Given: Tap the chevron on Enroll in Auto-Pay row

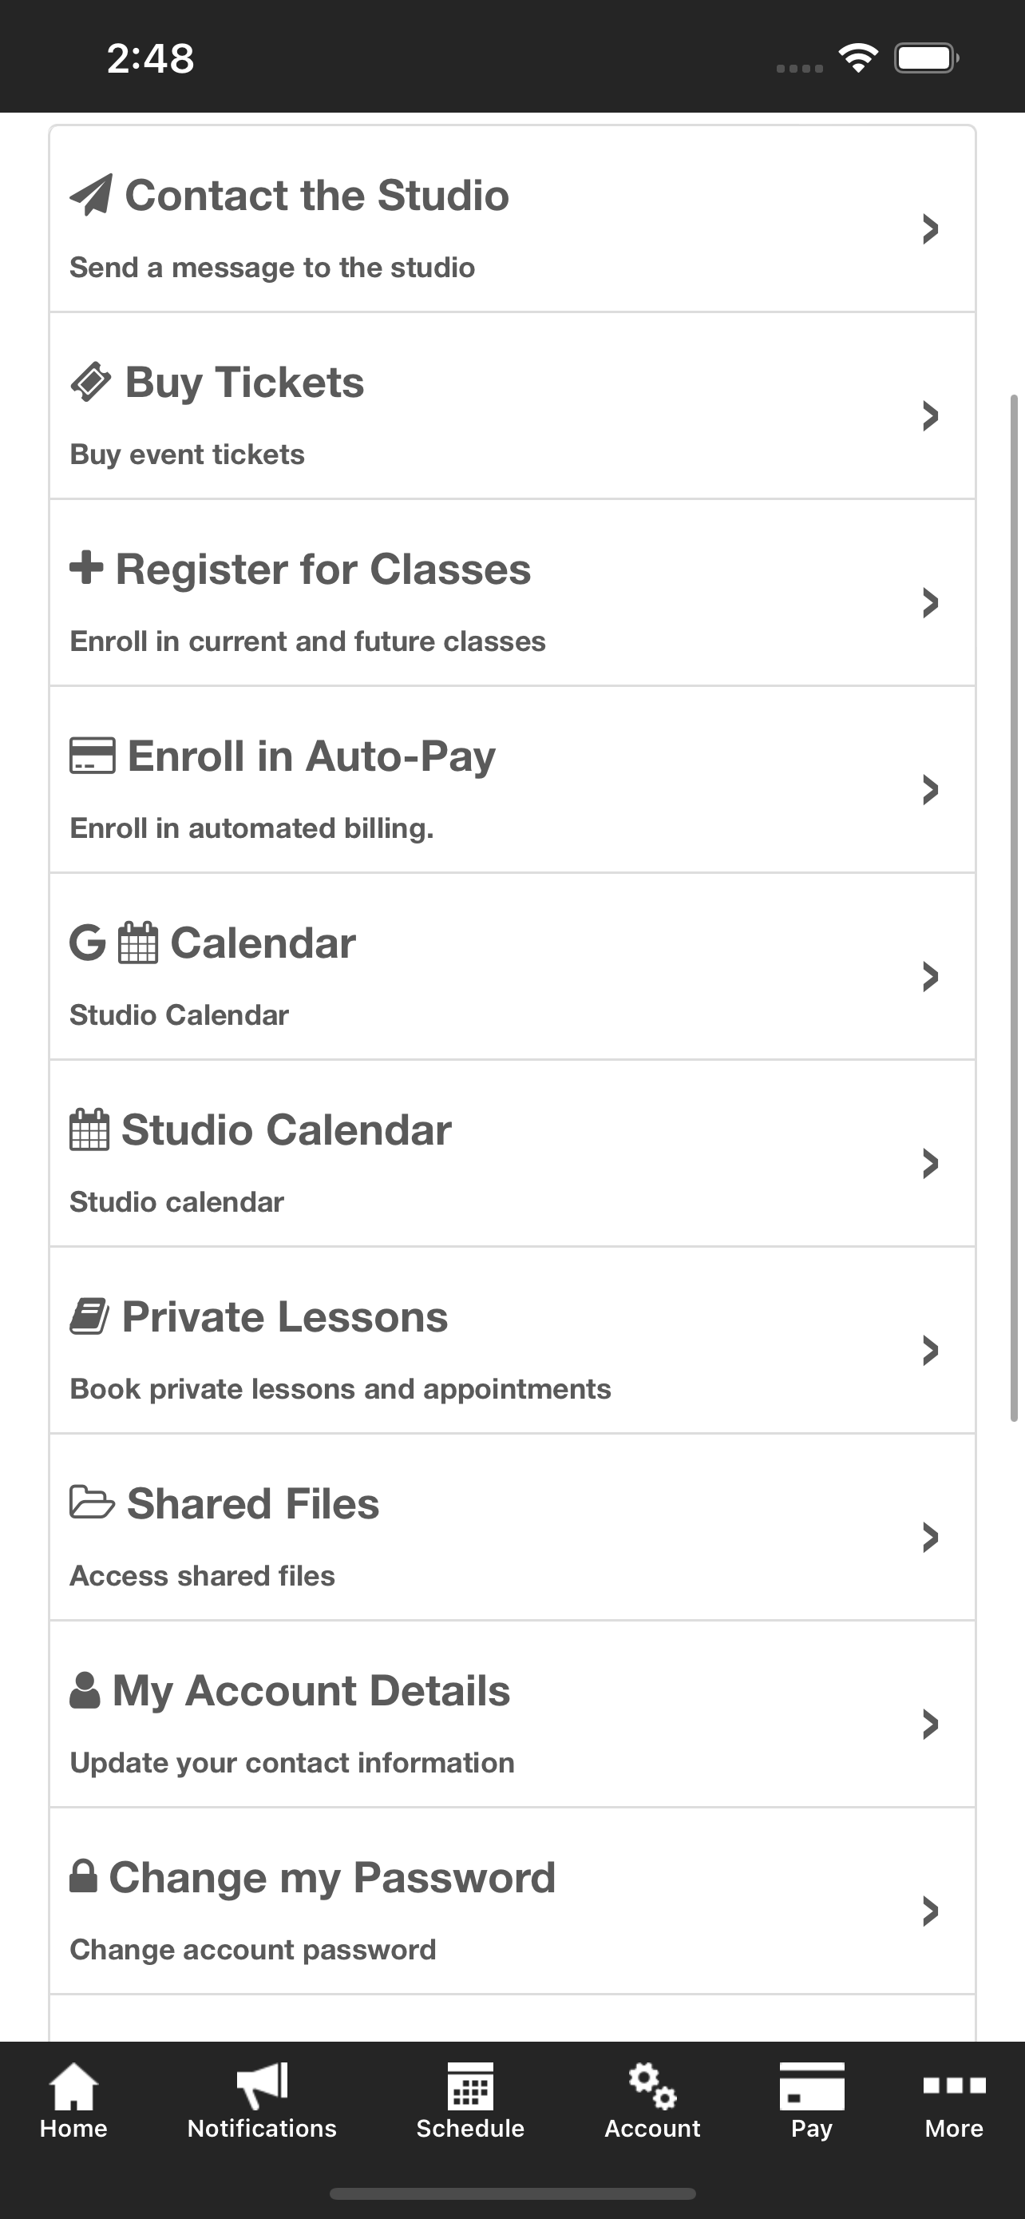Looking at the screenshot, I should click(x=929, y=789).
